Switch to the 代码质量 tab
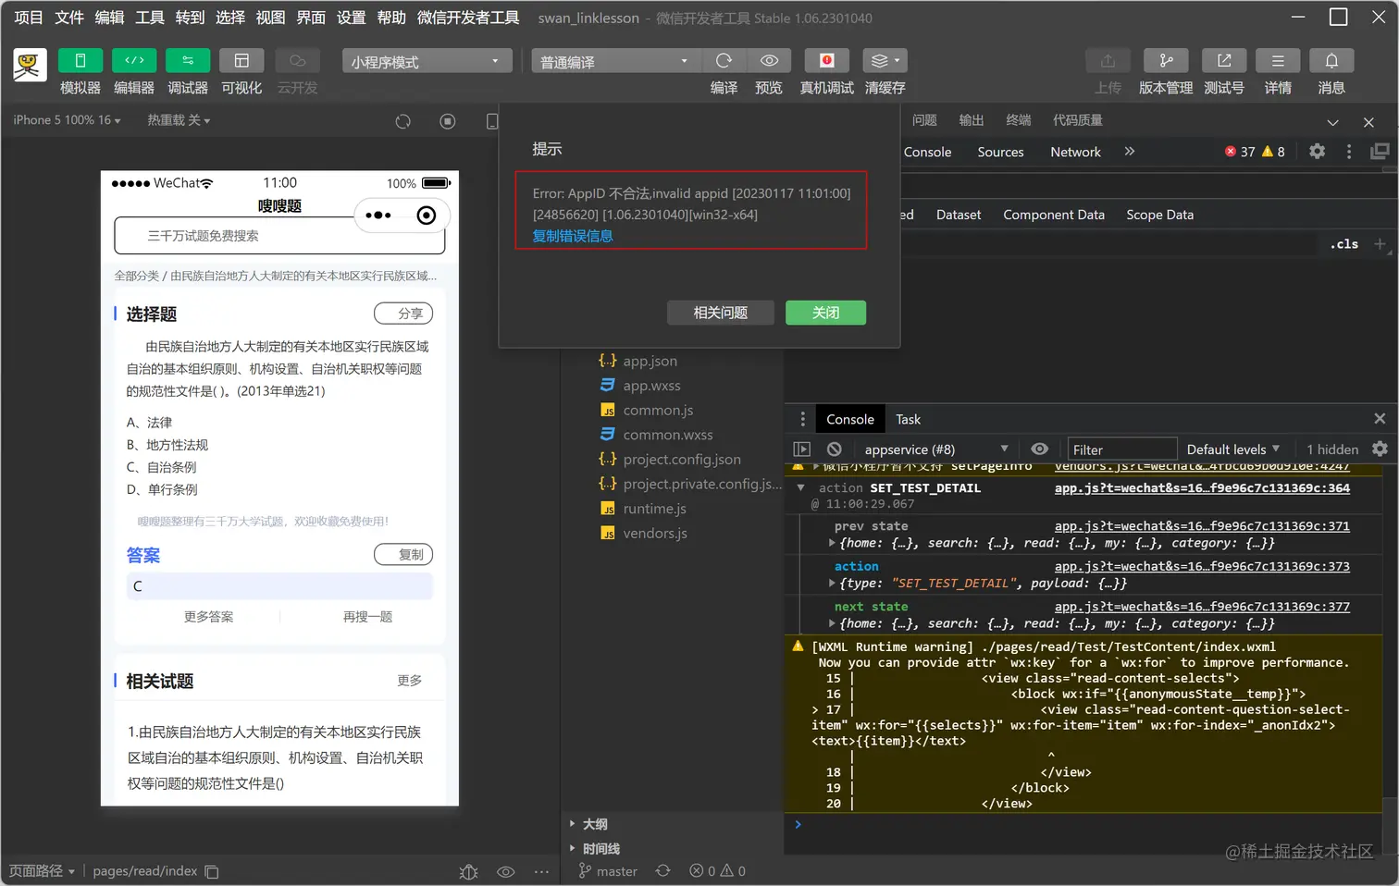Screen dimensions: 1399x886 (x=1077, y=120)
